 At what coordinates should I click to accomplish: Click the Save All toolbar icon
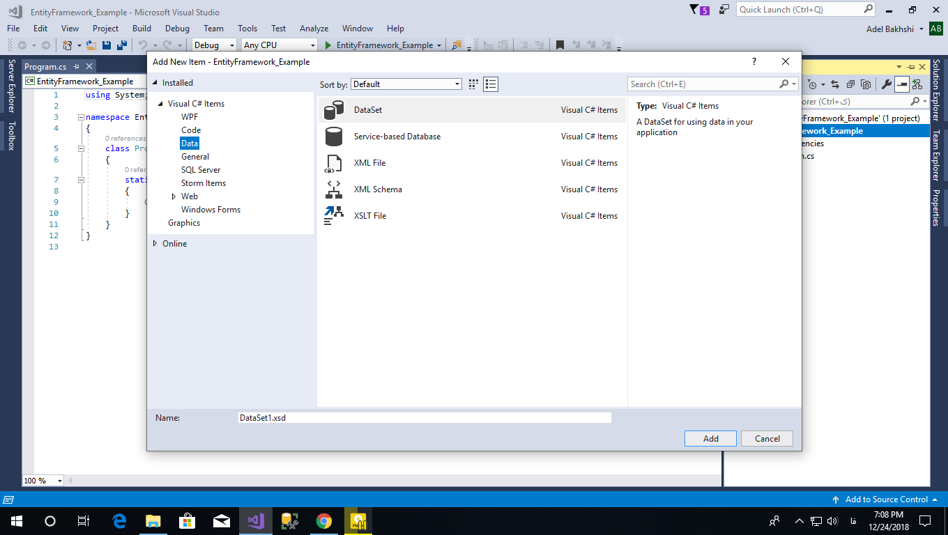click(x=122, y=45)
